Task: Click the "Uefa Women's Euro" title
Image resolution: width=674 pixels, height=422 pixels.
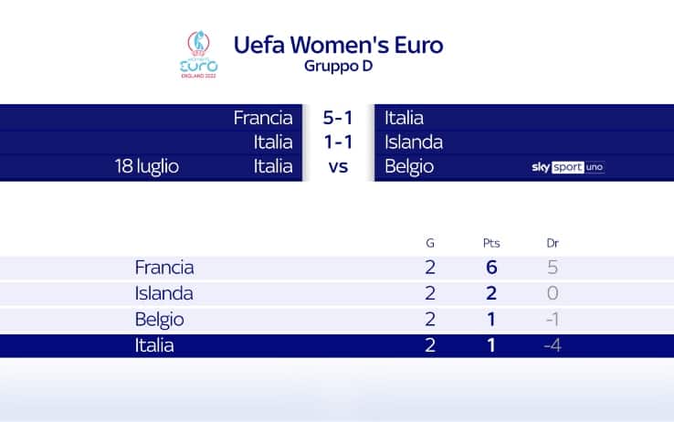Action: click(338, 44)
